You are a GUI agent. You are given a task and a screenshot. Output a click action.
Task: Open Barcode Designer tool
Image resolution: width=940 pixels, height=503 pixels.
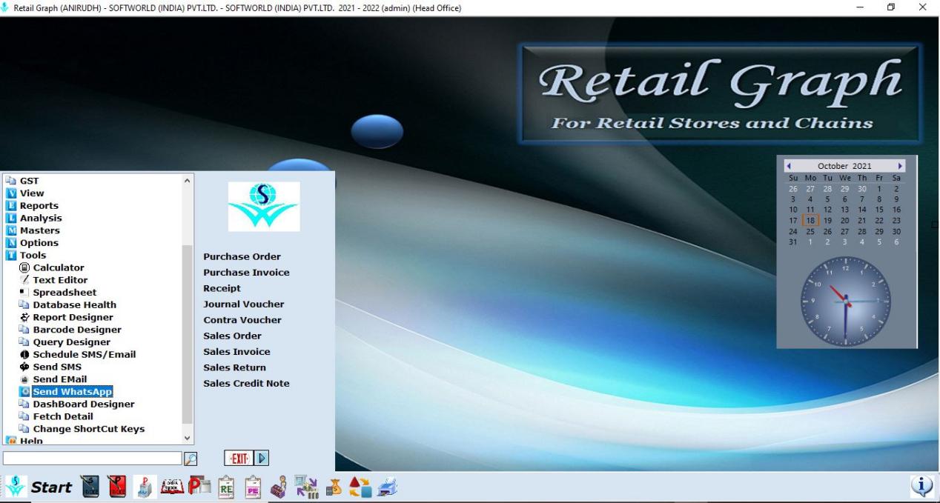(x=77, y=330)
